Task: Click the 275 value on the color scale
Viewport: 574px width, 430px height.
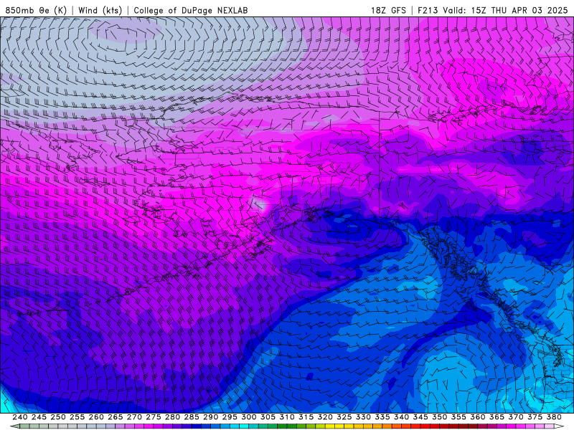Action: point(154,417)
